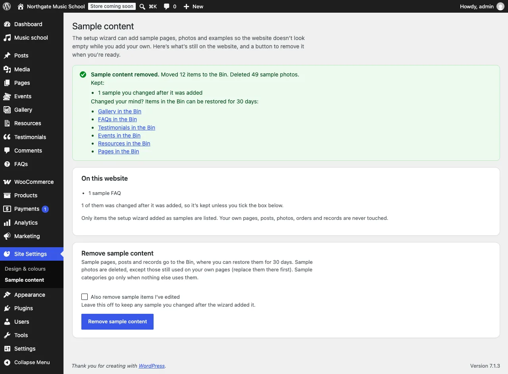Click the FAQs question mark icon

pos(7,164)
